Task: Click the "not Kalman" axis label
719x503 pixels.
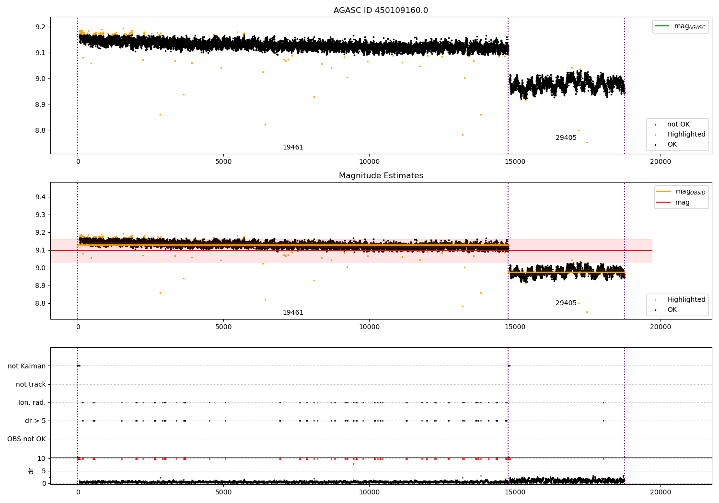Action: (x=27, y=366)
